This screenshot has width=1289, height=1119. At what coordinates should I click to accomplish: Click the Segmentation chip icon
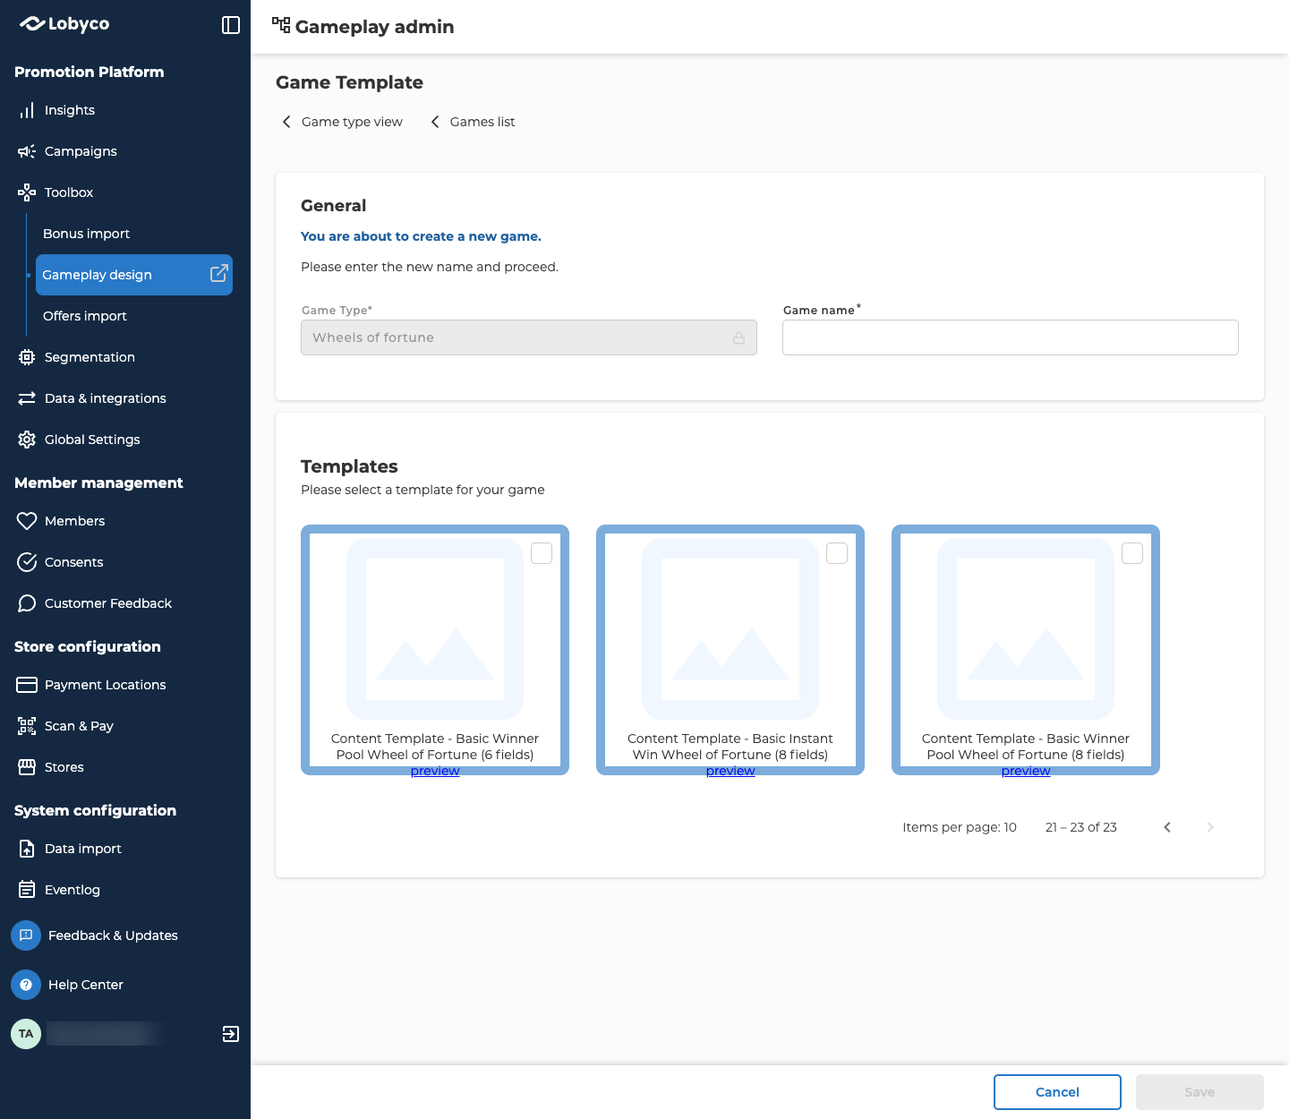point(27,357)
